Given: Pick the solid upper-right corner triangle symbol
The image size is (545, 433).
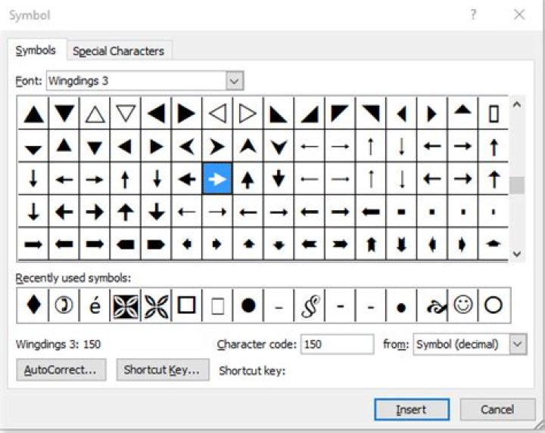Looking at the screenshot, I should [371, 114].
